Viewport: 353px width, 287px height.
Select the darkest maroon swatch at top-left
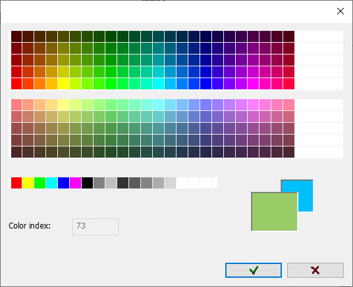point(16,36)
